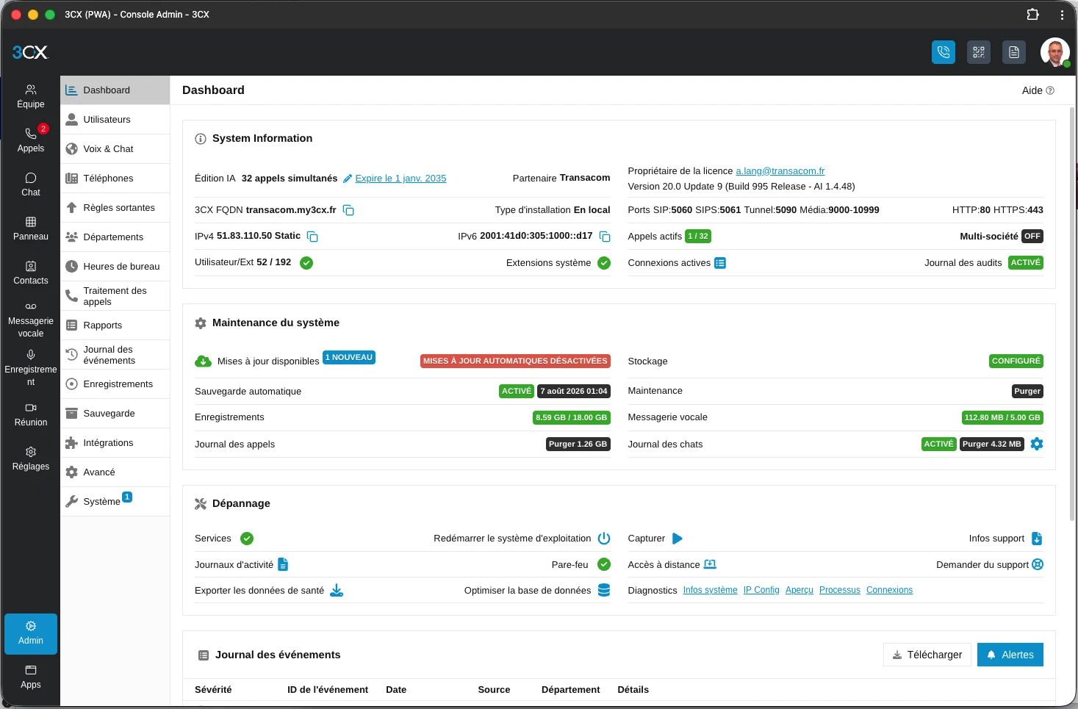
Task: Select Voix & Chat in admin menu
Action: (x=115, y=149)
